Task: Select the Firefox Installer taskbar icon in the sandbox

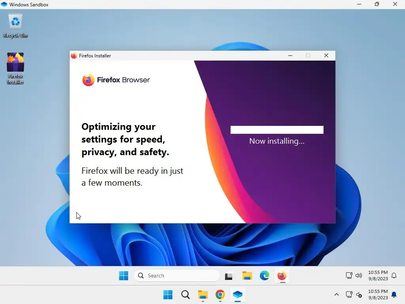Action: [x=282, y=275]
